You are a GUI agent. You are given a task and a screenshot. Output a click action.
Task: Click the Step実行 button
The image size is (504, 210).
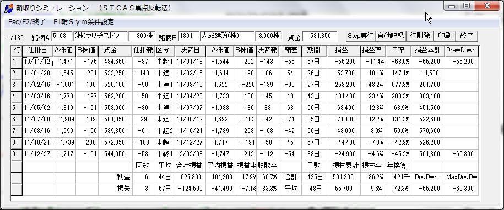point(361,36)
